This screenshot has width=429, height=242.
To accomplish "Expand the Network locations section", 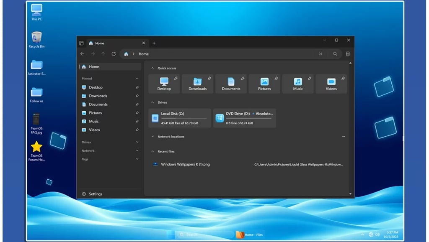I will pos(152,137).
